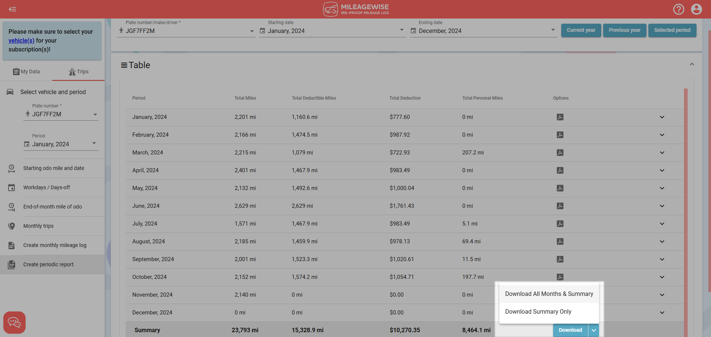Open sidebar Period dropdown showing January, 2024
Image resolution: width=711 pixels, height=337 pixels.
61,144
